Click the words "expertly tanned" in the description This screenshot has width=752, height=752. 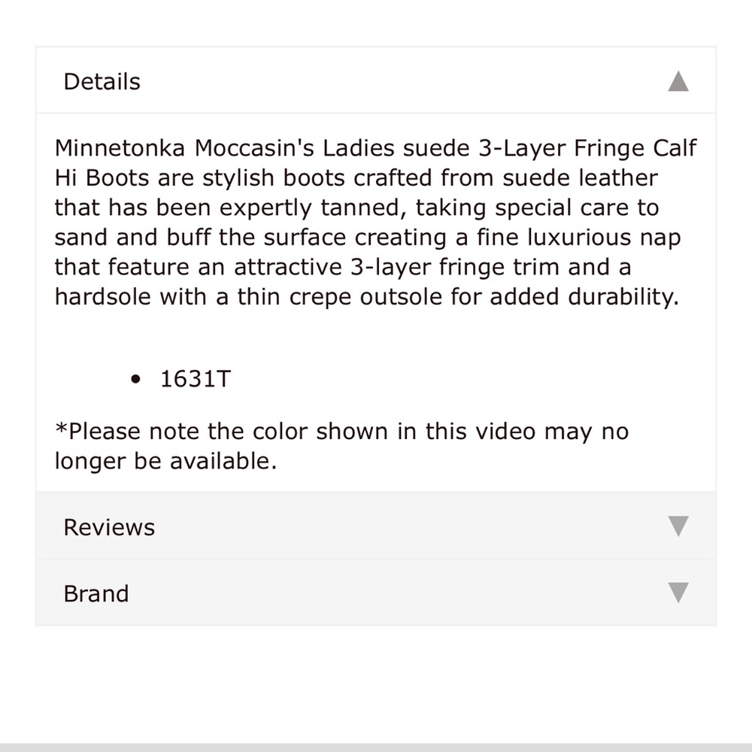pyautogui.click(x=305, y=208)
